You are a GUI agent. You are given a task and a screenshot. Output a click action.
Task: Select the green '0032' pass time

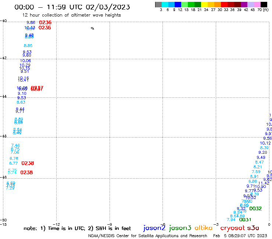coord(255,208)
